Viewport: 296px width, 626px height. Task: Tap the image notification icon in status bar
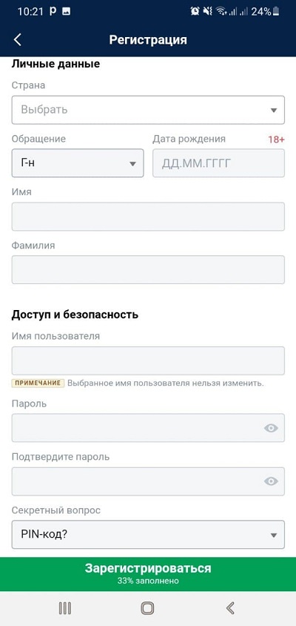[x=67, y=12]
